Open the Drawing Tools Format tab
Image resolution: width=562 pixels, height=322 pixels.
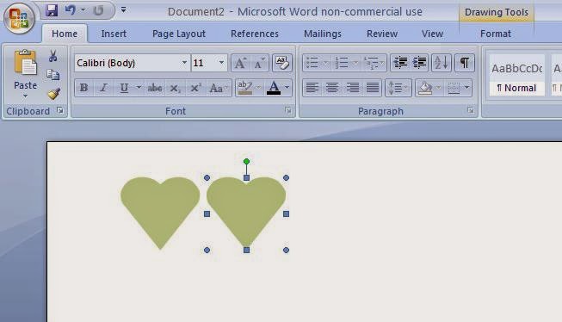496,34
